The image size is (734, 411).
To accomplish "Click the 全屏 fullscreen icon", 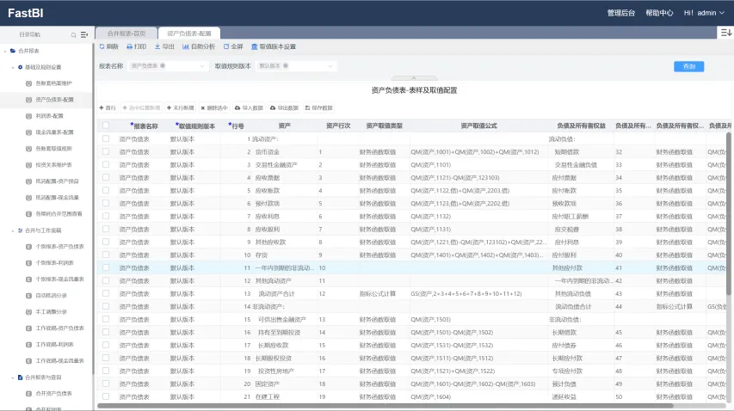I will point(226,46).
